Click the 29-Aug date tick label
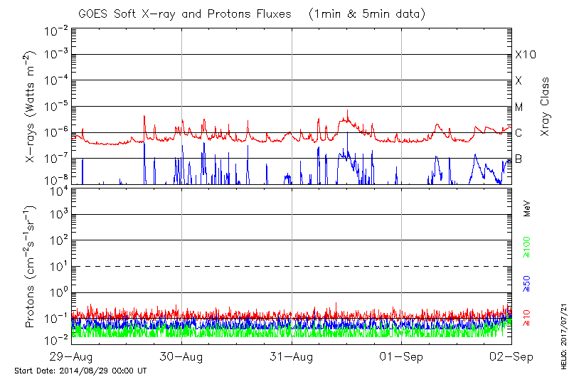Viewport: 569px width, 377px height. point(71,356)
